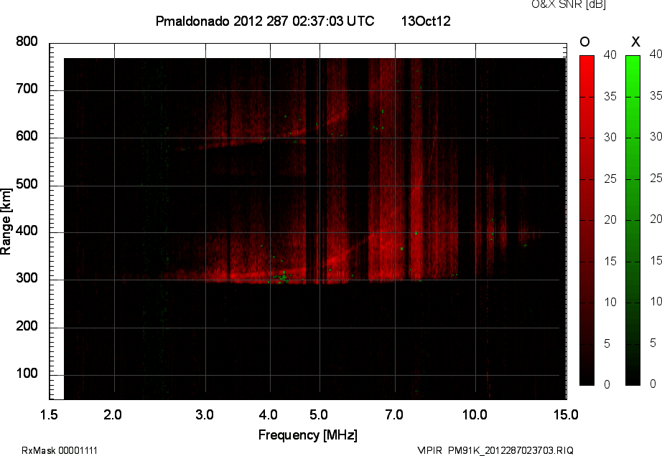
Task: Click the 2.0 frequency tick label
Action: pos(113,414)
